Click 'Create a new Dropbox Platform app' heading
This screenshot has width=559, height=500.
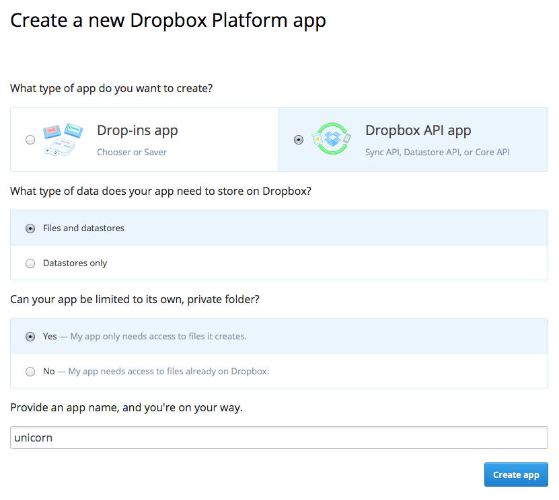pyautogui.click(x=168, y=20)
